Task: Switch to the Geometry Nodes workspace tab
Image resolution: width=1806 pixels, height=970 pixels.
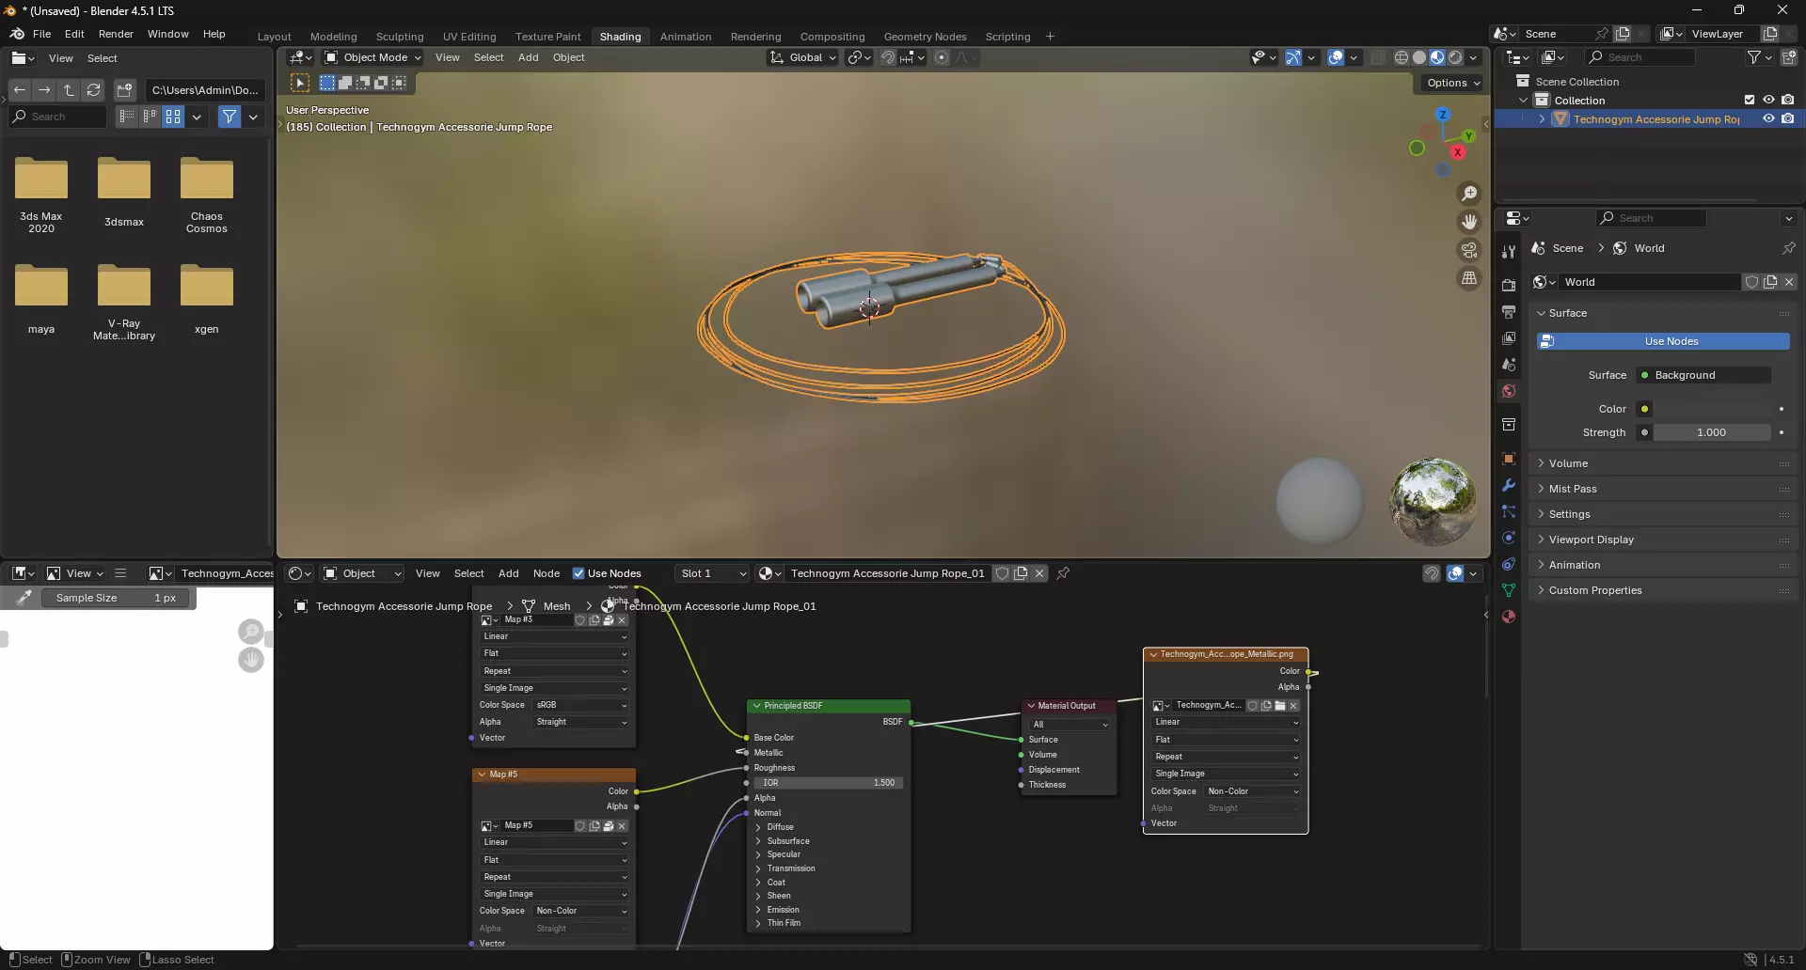Action: [x=925, y=37]
